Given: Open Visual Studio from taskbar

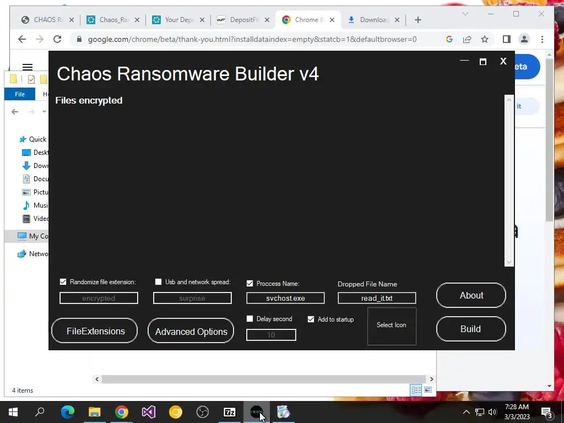Looking at the screenshot, I should [x=149, y=412].
